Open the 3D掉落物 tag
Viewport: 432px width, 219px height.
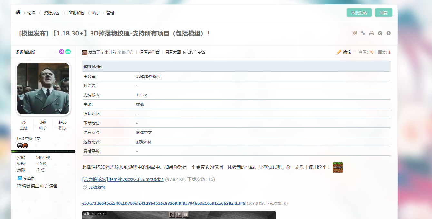pos(96,187)
